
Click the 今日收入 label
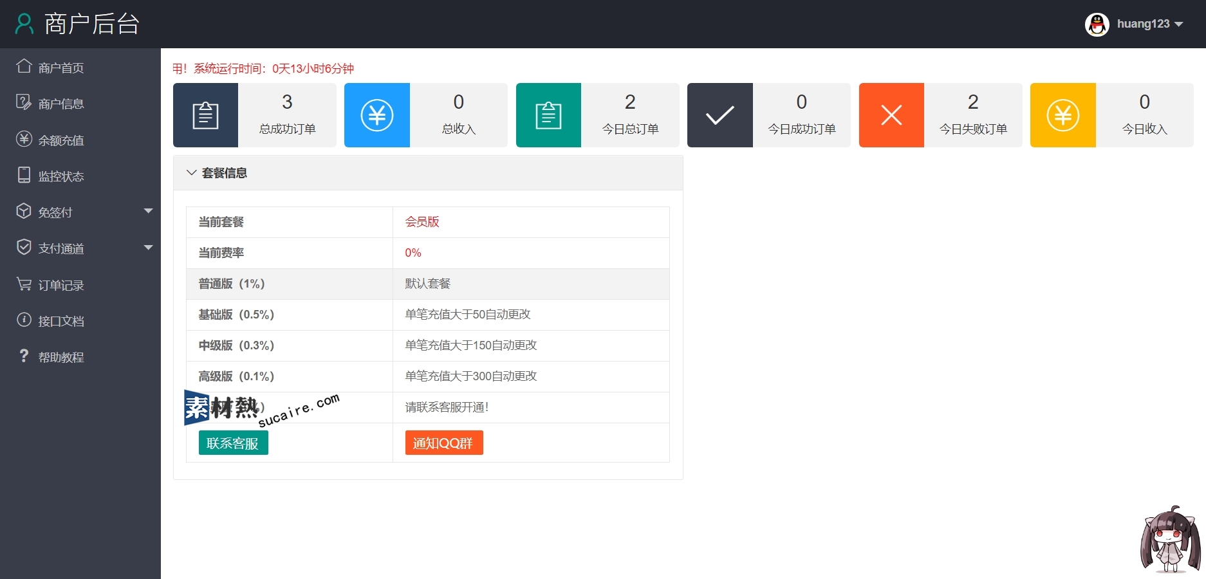tap(1145, 129)
